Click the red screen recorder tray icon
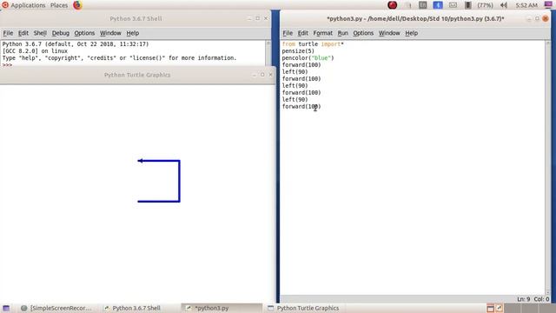The width and height of the screenshot is (556, 313). 392,5
